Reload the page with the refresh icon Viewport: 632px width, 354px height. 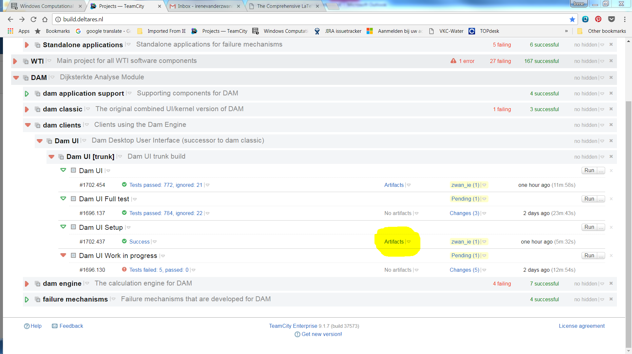(33, 19)
